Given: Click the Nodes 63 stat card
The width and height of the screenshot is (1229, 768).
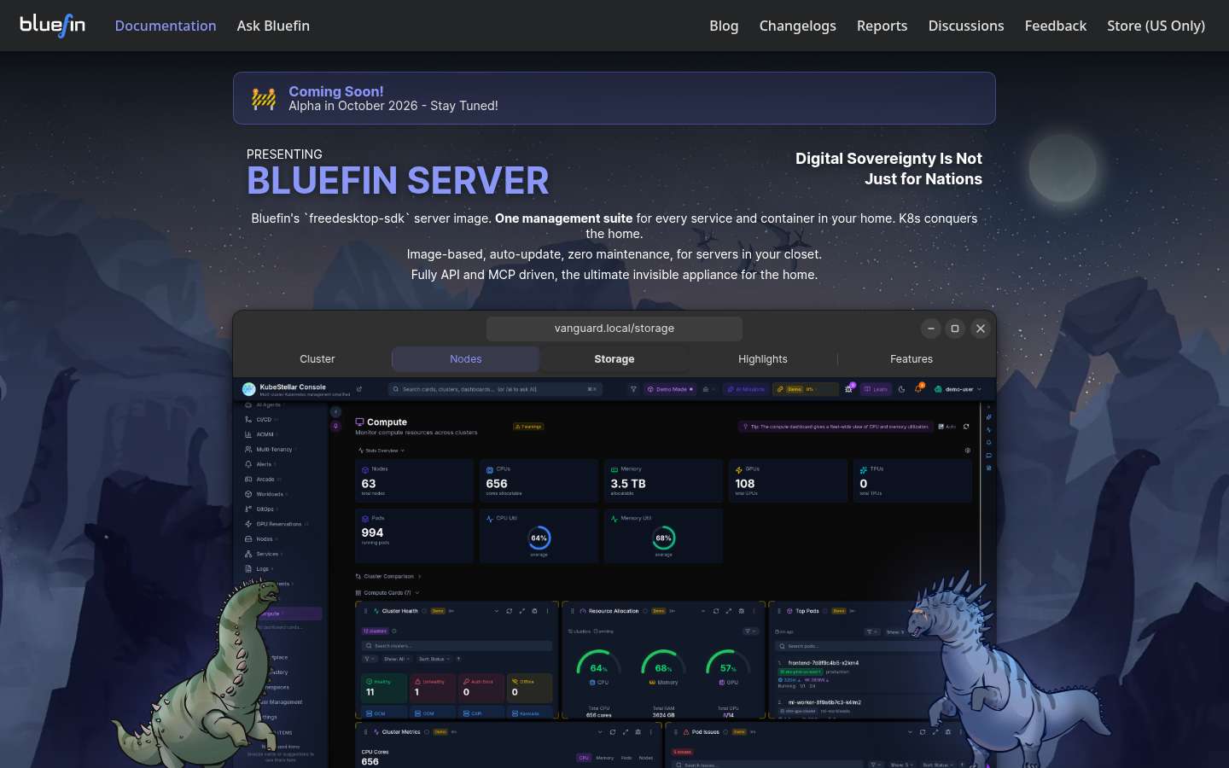Looking at the screenshot, I should point(414,481).
